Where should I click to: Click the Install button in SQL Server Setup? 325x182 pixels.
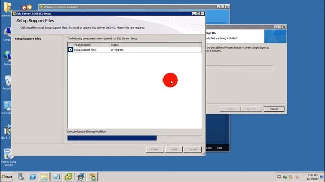pos(174,149)
